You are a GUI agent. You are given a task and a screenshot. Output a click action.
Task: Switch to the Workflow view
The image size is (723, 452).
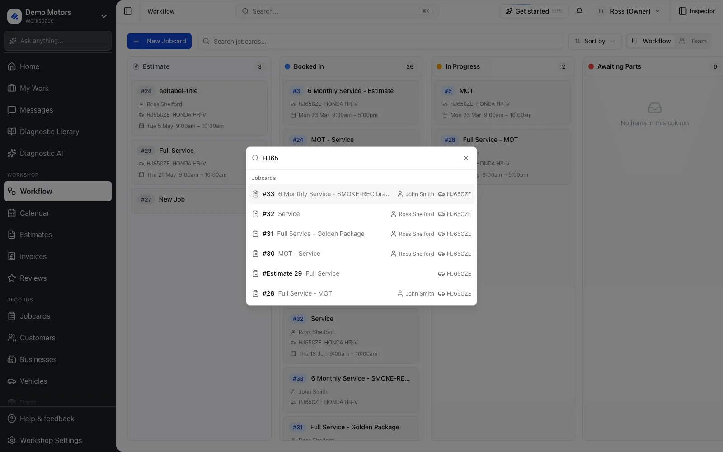[651, 41]
